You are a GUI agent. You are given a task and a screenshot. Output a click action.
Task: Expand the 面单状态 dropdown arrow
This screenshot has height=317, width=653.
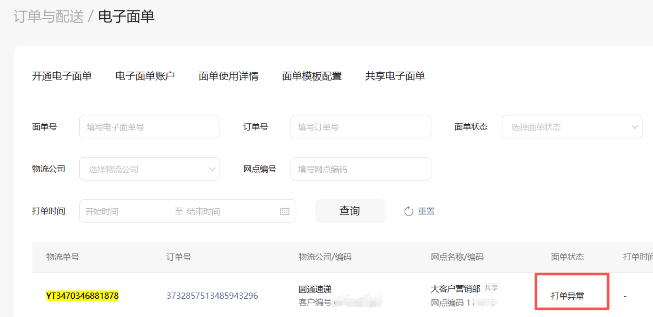(x=634, y=127)
